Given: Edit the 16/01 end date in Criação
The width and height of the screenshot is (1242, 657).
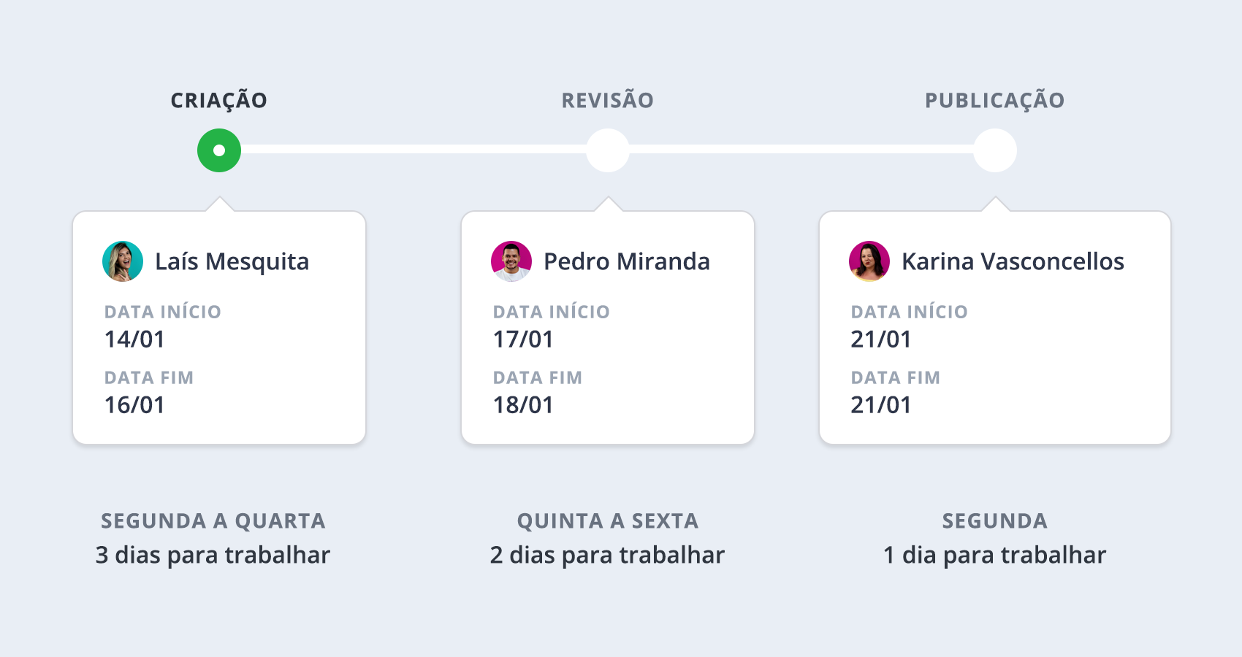Looking at the screenshot, I should click(x=134, y=405).
